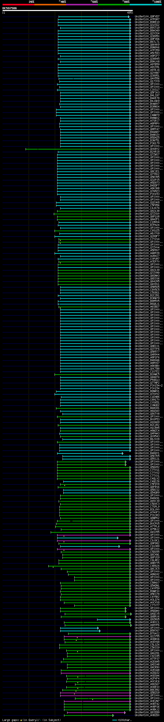Screen dimensions: 164x722
Task: Select hit UniRef100_A2DQ32
Action: [147, 673]
